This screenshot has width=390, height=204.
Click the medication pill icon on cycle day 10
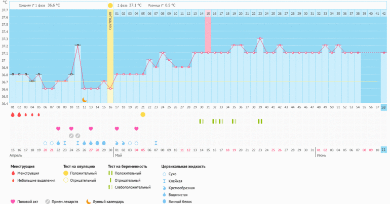pyautogui.click(x=71, y=136)
